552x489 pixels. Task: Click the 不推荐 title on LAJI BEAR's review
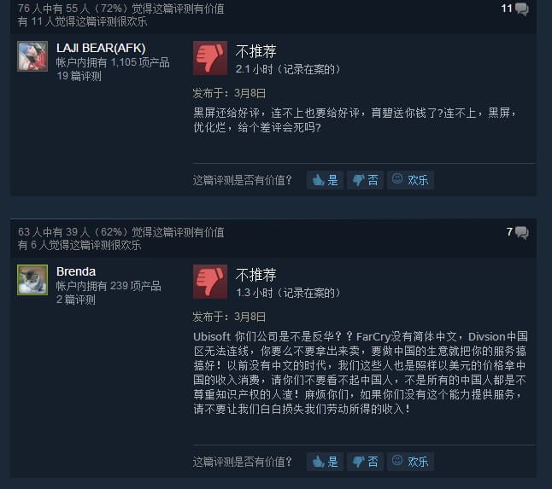click(x=256, y=52)
